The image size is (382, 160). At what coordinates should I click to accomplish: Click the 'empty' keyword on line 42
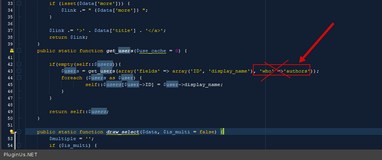[x=66, y=64]
